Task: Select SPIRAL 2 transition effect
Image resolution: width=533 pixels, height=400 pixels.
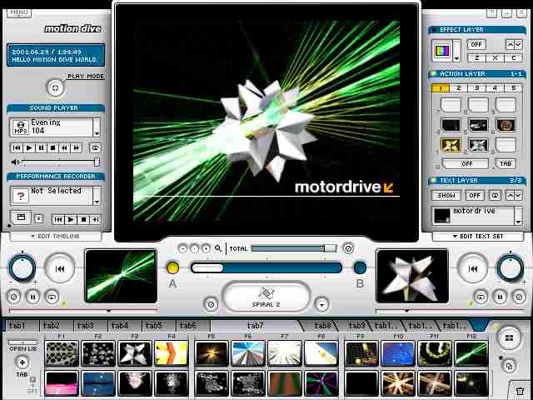Action: point(266,297)
